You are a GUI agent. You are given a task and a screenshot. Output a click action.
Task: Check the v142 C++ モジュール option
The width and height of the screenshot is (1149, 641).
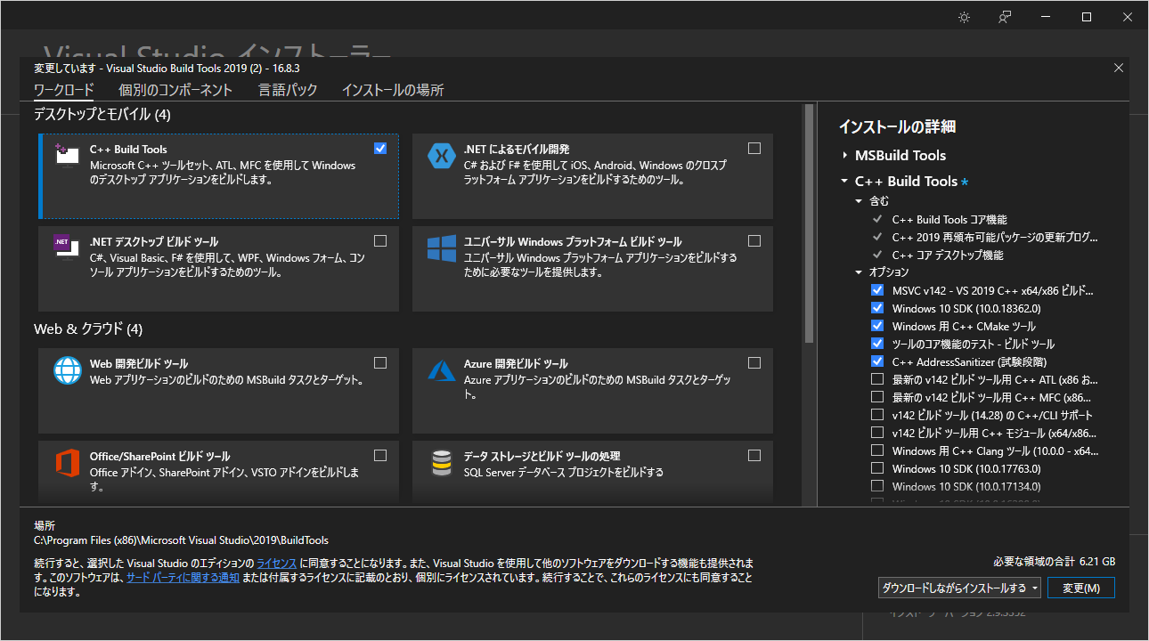877,433
